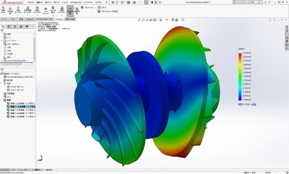Click the Zoom to Fit magnifier icon

139,20
